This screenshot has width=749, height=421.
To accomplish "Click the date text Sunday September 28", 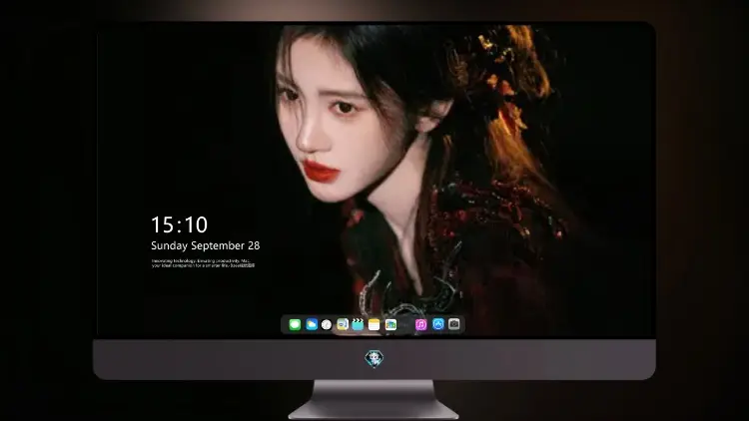I will point(206,245).
